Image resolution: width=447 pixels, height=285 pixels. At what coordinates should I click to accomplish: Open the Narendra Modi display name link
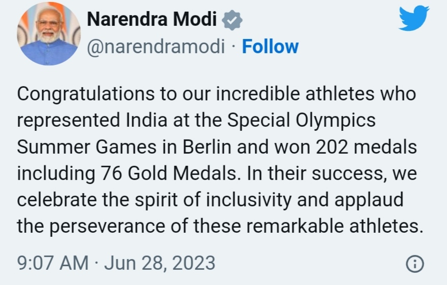point(152,19)
